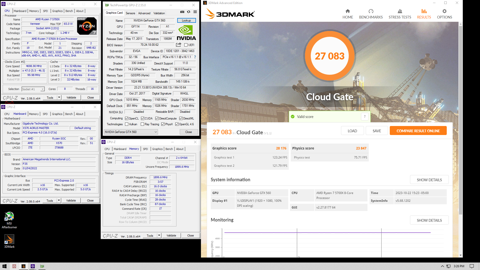Click GPU-Z BIOS share/export icon

tap(178, 45)
